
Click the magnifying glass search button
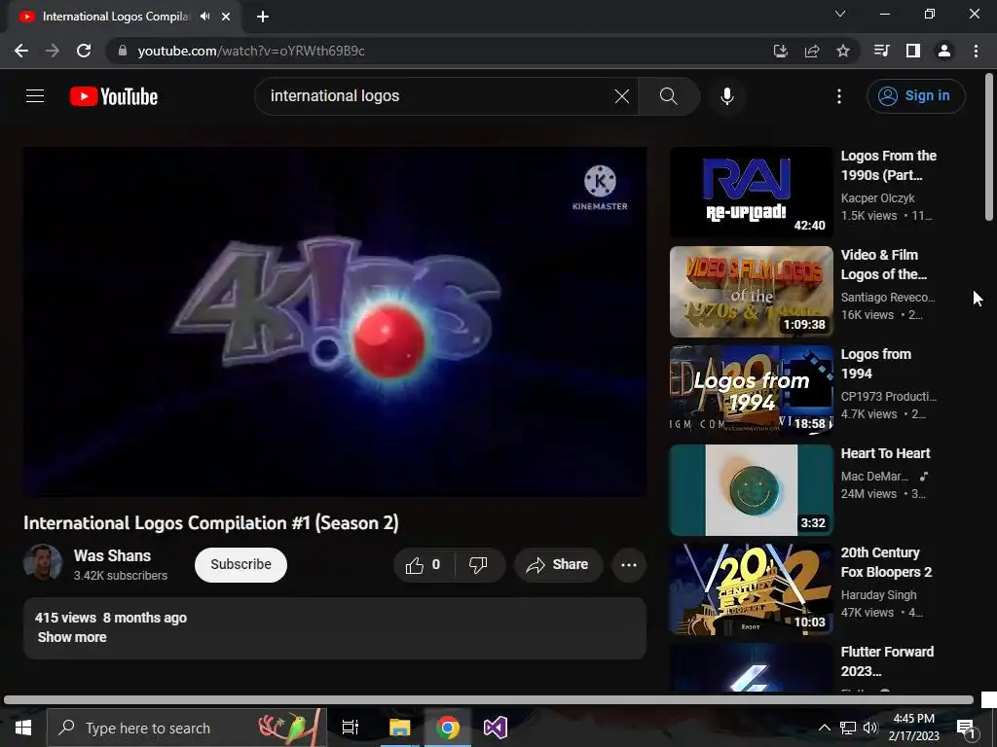tap(668, 96)
